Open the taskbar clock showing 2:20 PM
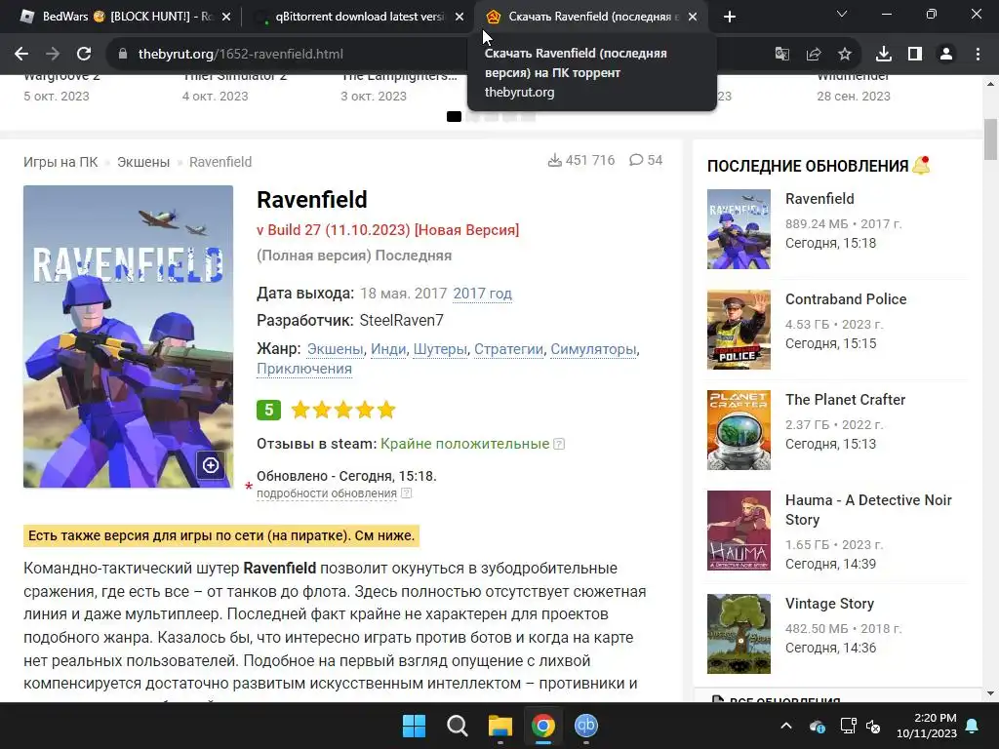 (927, 726)
